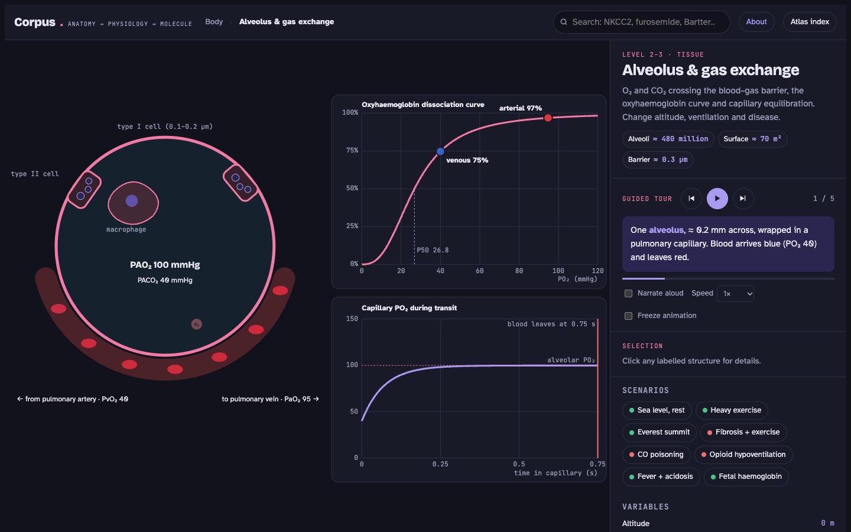Screen dimensions: 851x532
Task: Click the O₂ molecule in alveolus
Action: [x=197, y=324]
